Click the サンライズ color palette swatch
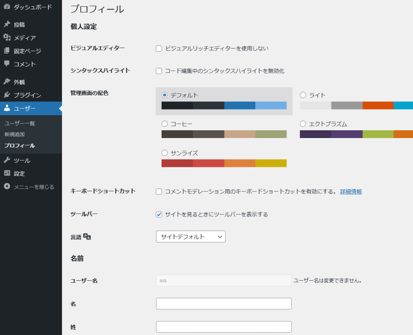Image resolution: width=413 pixels, height=335 pixels. [224, 163]
